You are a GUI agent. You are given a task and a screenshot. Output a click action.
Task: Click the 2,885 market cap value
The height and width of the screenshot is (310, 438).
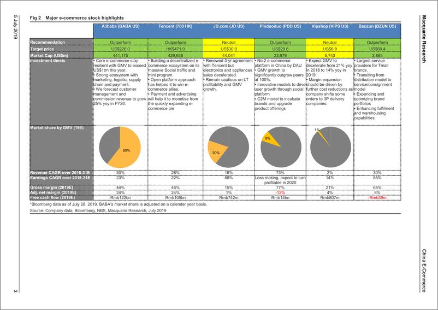377,55
